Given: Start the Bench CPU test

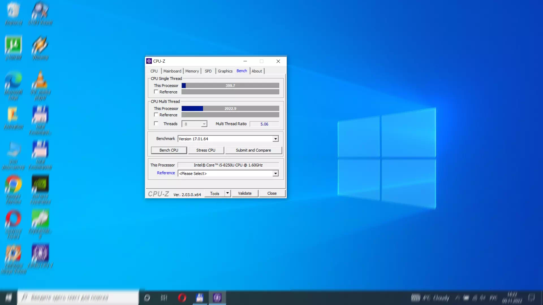Looking at the screenshot, I should [169, 150].
